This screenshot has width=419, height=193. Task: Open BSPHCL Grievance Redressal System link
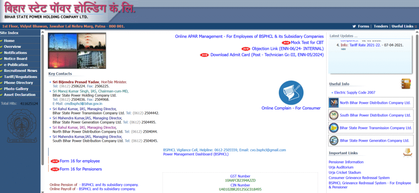(x=370, y=185)
